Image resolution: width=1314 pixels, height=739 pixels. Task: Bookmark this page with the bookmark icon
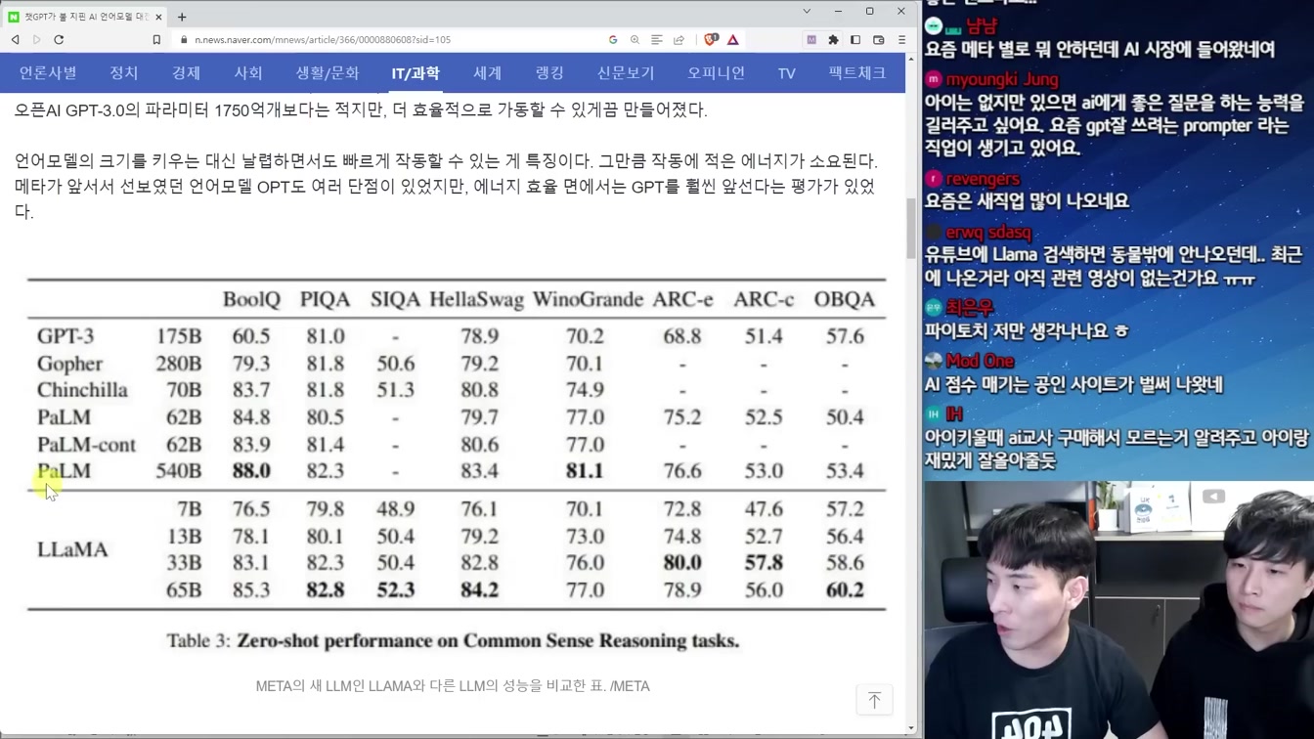click(x=156, y=40)
